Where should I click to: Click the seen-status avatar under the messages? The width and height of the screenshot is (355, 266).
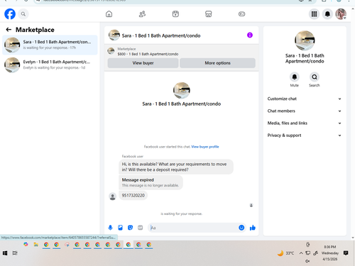pos(251,205)
